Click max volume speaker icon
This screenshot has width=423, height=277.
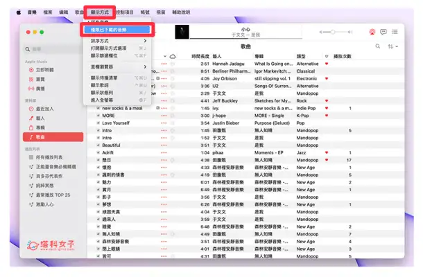point(350,32)
